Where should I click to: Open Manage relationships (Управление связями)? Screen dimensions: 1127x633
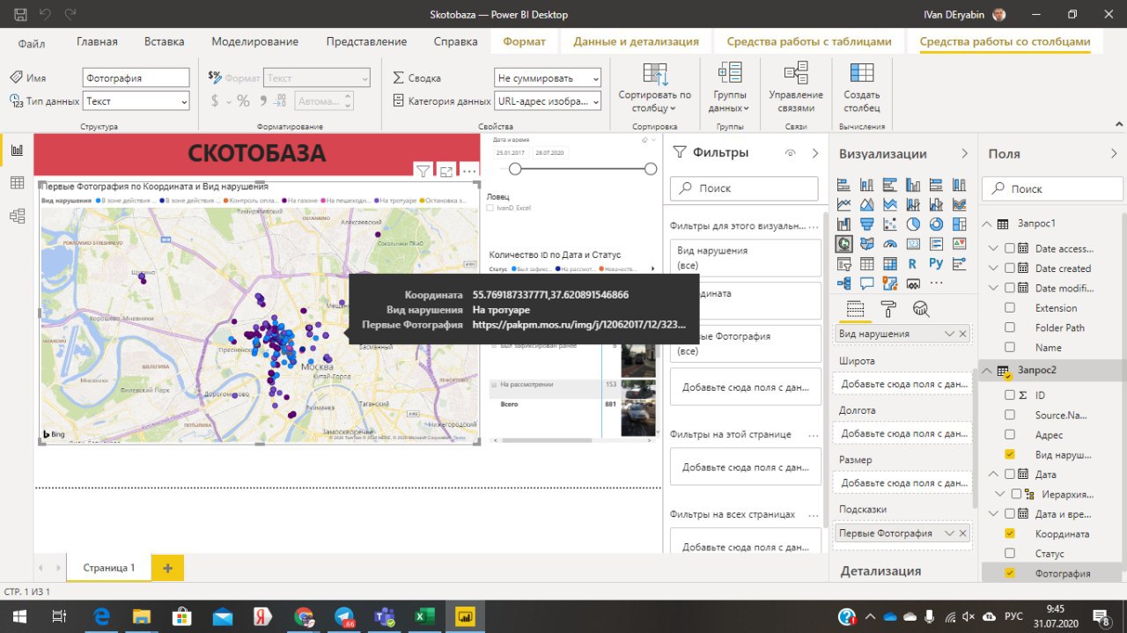point(796,88)
